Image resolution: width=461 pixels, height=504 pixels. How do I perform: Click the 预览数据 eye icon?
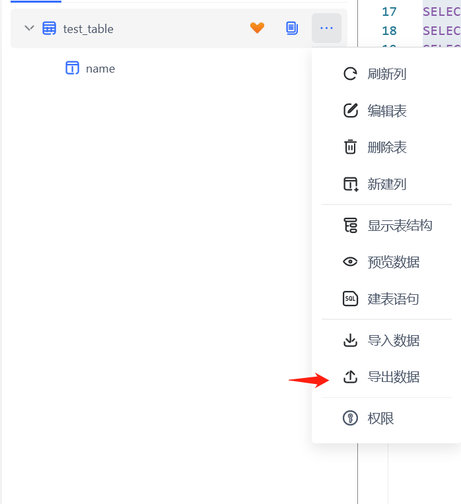350,262
